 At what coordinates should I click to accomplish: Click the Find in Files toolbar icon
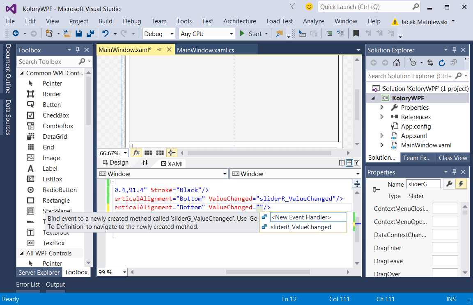tap(279, 34)
